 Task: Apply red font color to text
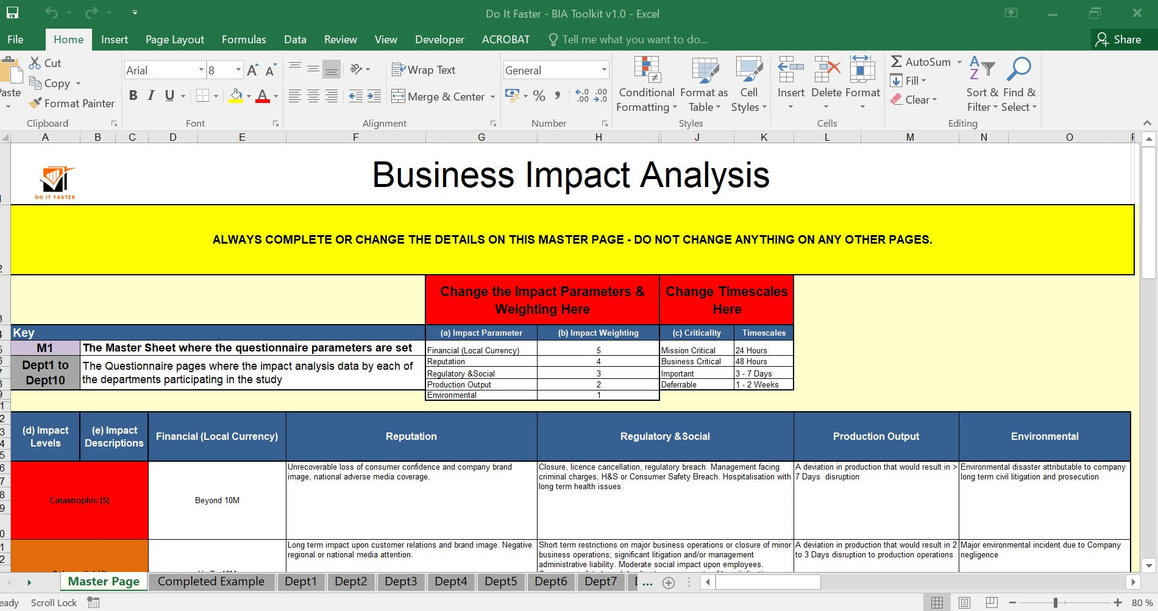pos(263,96)
